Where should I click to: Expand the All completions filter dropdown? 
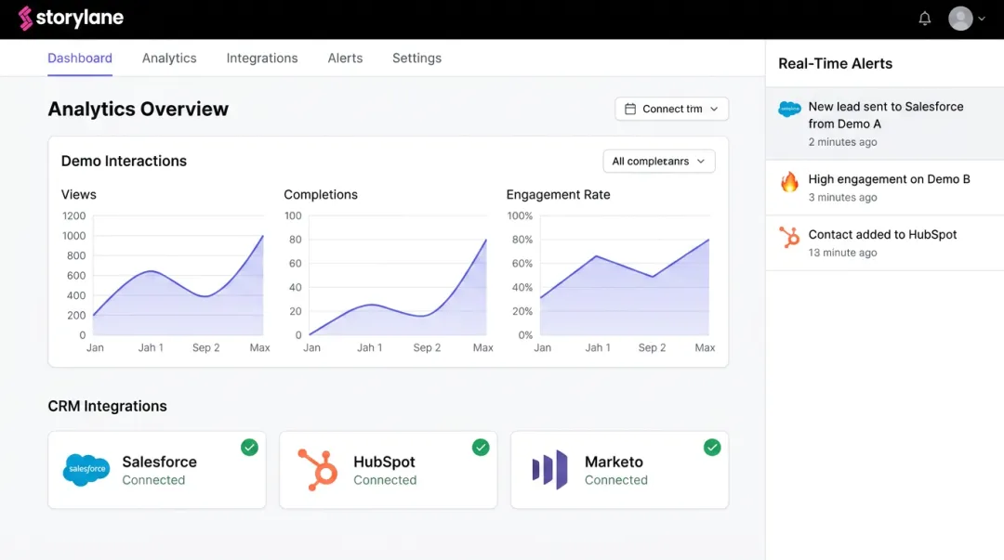[x=659, y=162]
